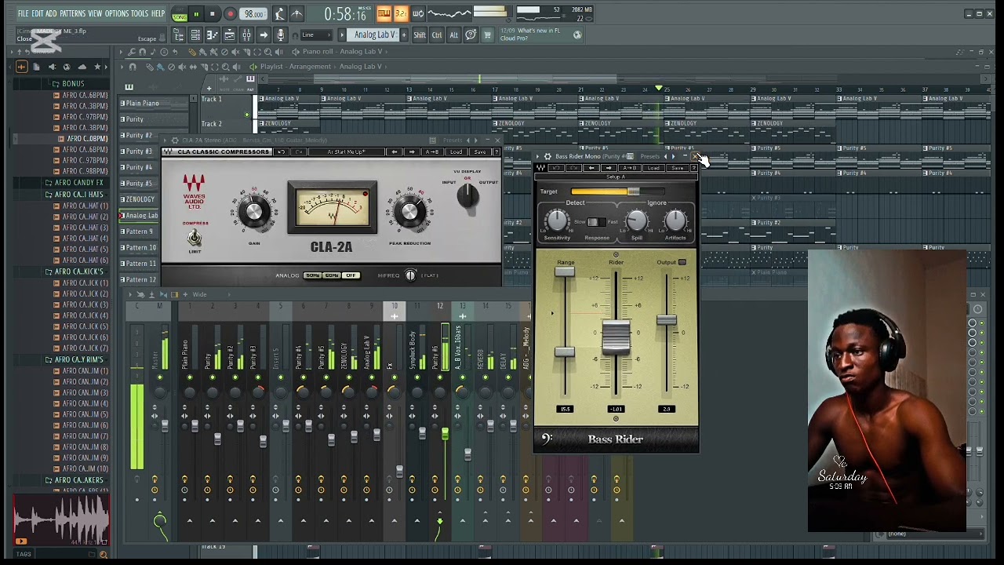
Task: Click the Shift modifier button
Action: coord(420,35)
